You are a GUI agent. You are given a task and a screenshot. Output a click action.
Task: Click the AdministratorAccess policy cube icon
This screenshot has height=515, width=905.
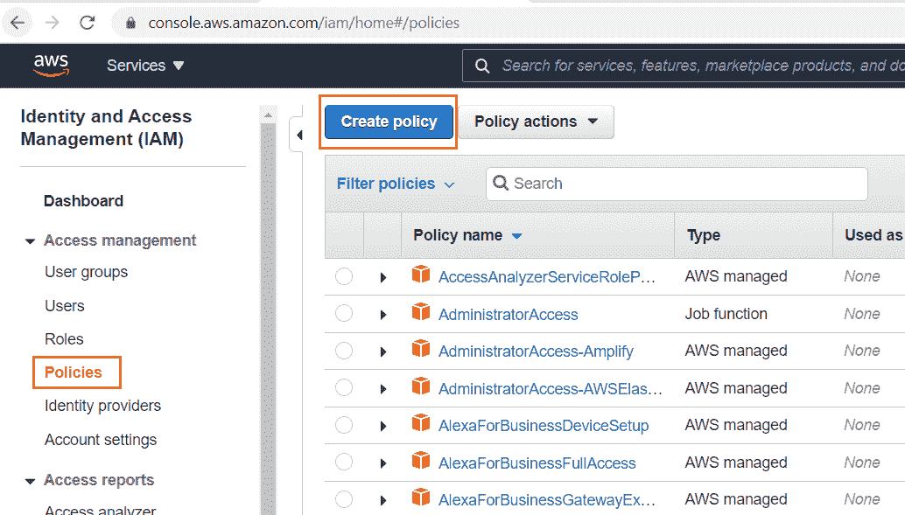click(421, 312)
